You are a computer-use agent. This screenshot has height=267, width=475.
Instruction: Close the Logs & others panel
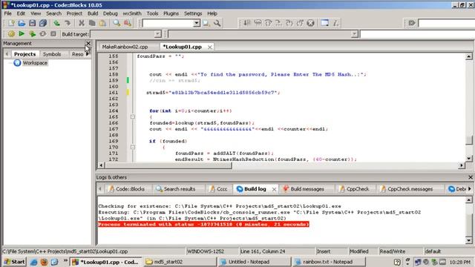click(x=471, y=177)
